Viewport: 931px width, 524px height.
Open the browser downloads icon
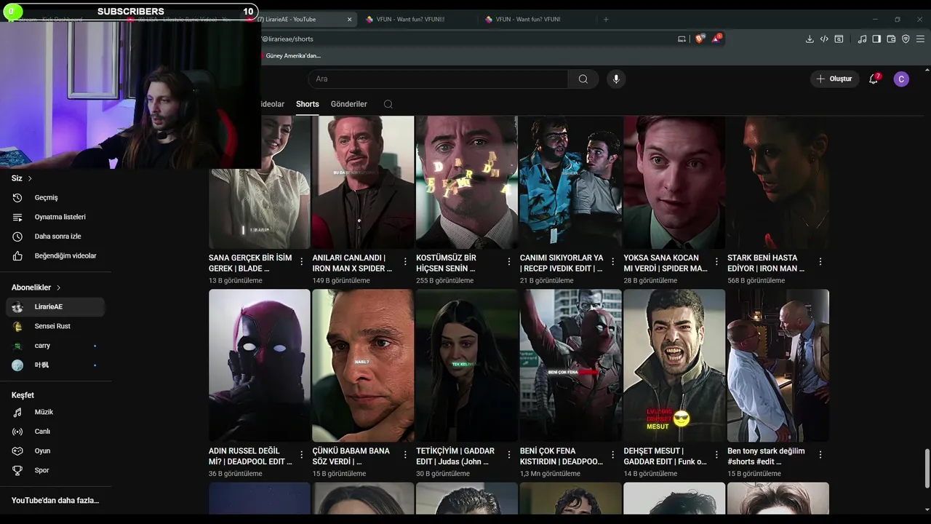point(810,39)
